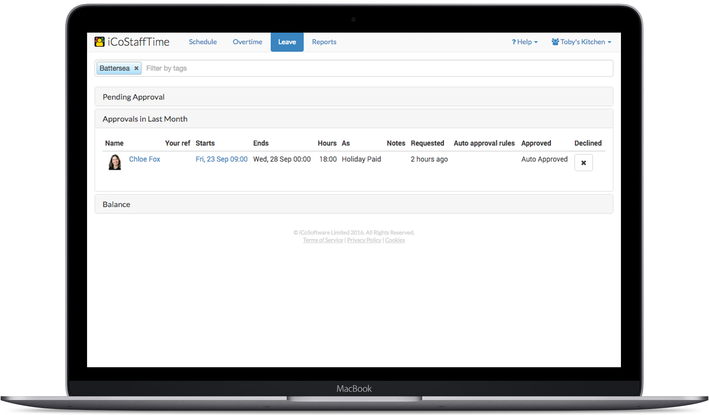The height and width of the screenshot is (415, 709).
Task: Click the Requested column header
Action: (427, 143)
